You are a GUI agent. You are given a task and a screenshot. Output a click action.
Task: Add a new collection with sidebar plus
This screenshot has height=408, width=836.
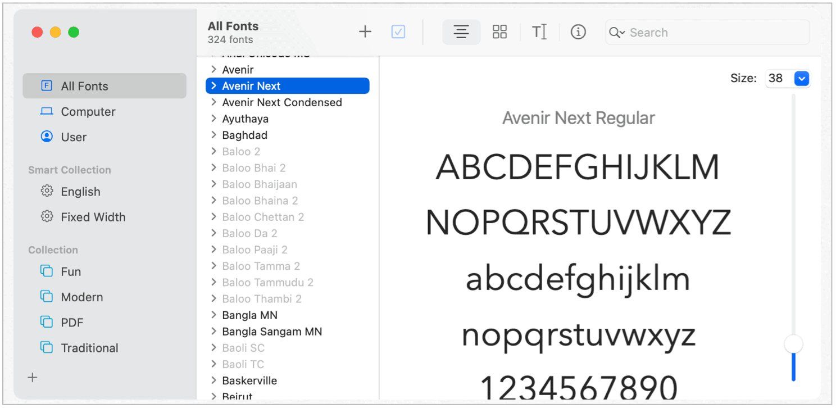(33, 378)
